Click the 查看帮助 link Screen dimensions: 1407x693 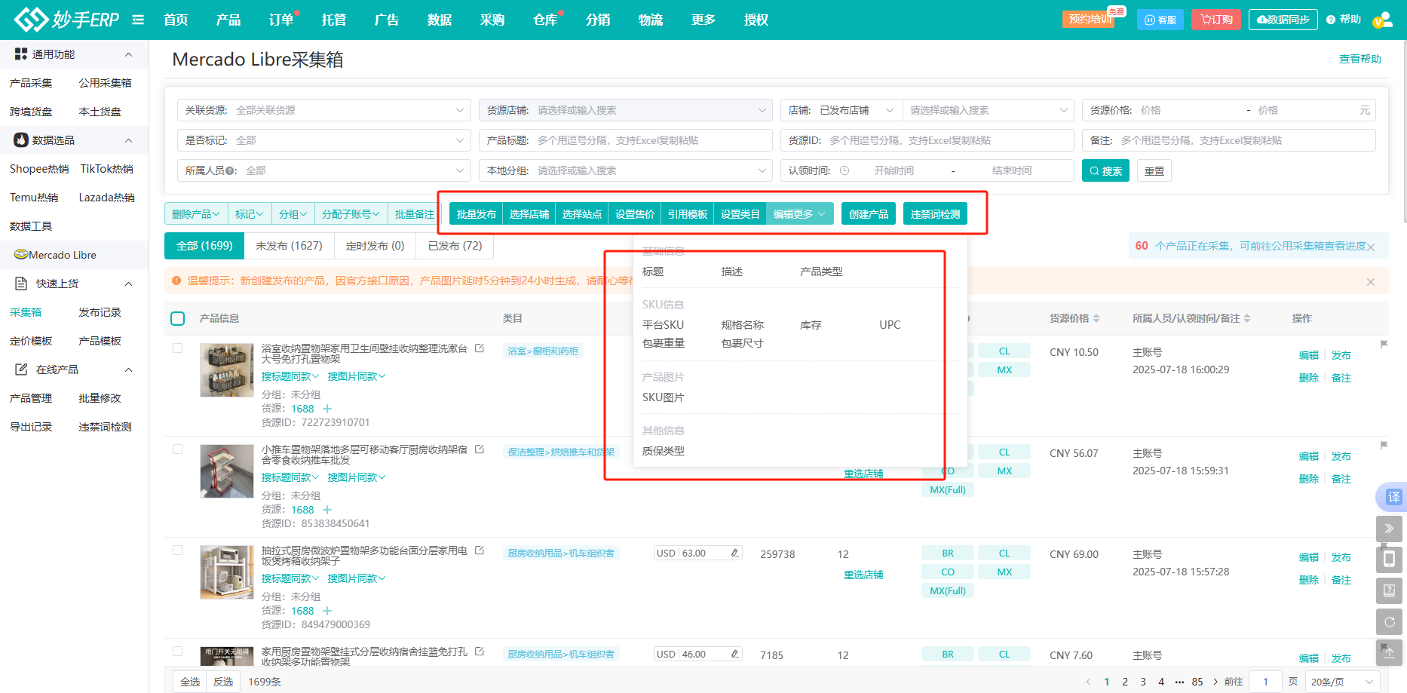tap(1359, 59)
